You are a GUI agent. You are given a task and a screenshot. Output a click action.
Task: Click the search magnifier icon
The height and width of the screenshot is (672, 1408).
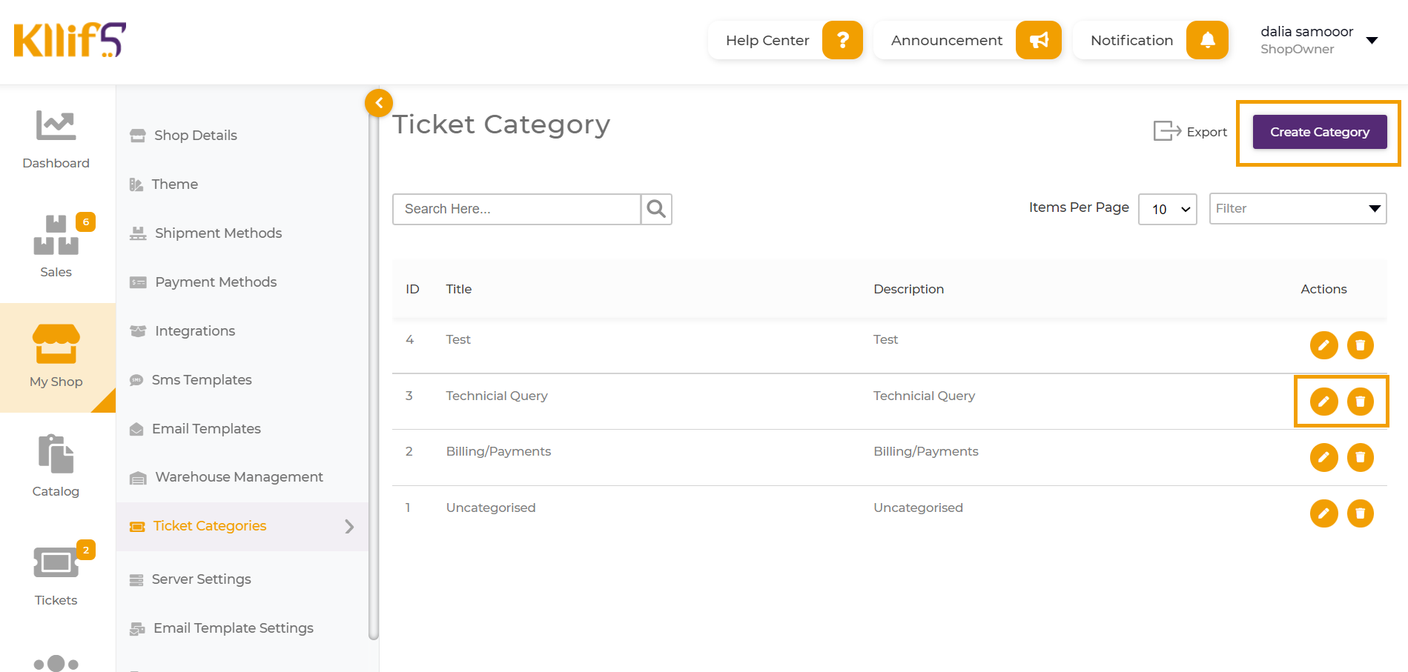(x=656, y=209)
